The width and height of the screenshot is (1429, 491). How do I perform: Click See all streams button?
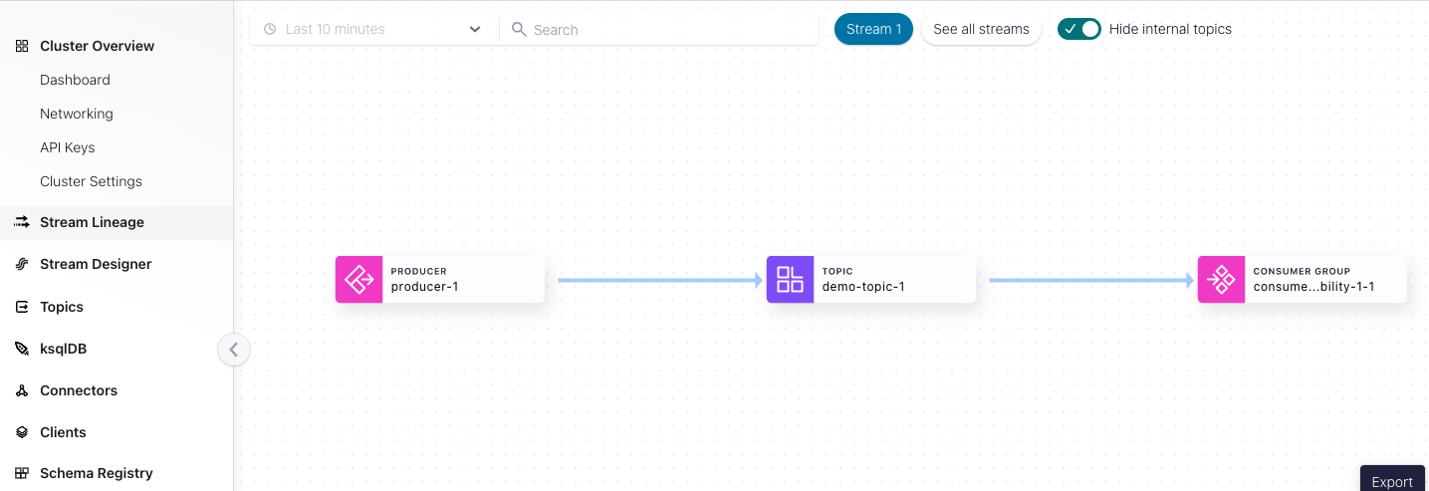point(981,29)
